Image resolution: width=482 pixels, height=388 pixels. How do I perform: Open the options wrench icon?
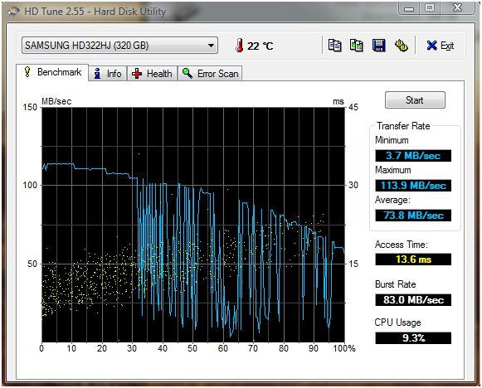coord(402,46)
